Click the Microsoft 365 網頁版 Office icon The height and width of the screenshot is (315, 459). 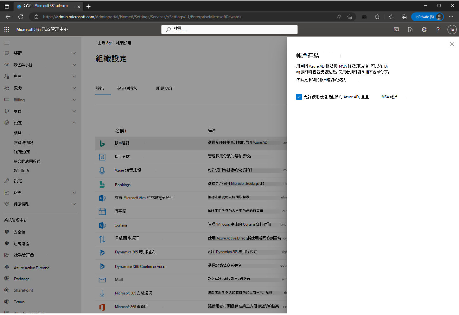pyautogui.click(x=102, y=307)
